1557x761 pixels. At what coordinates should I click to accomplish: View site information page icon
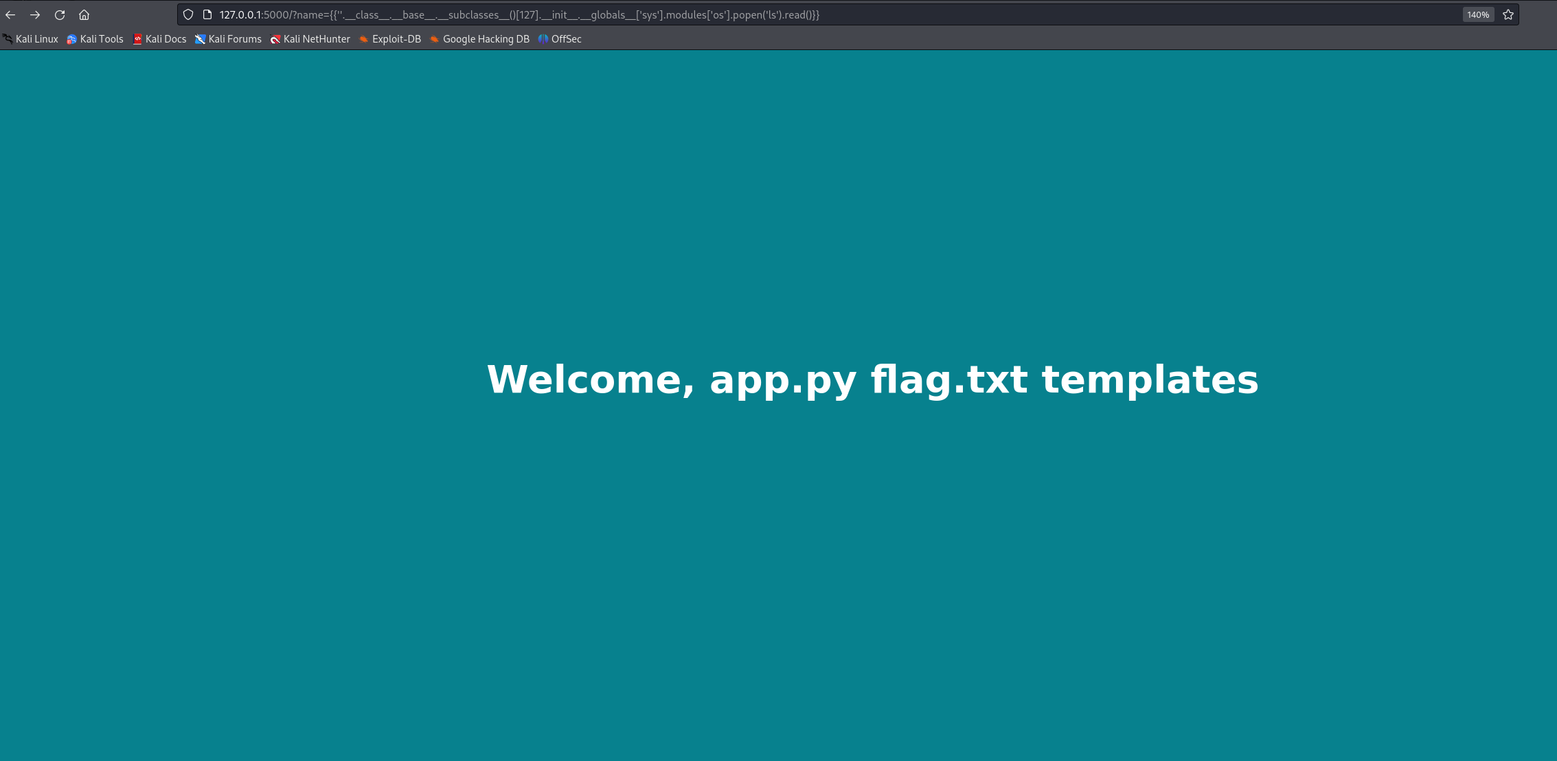[x=207, y=14]
